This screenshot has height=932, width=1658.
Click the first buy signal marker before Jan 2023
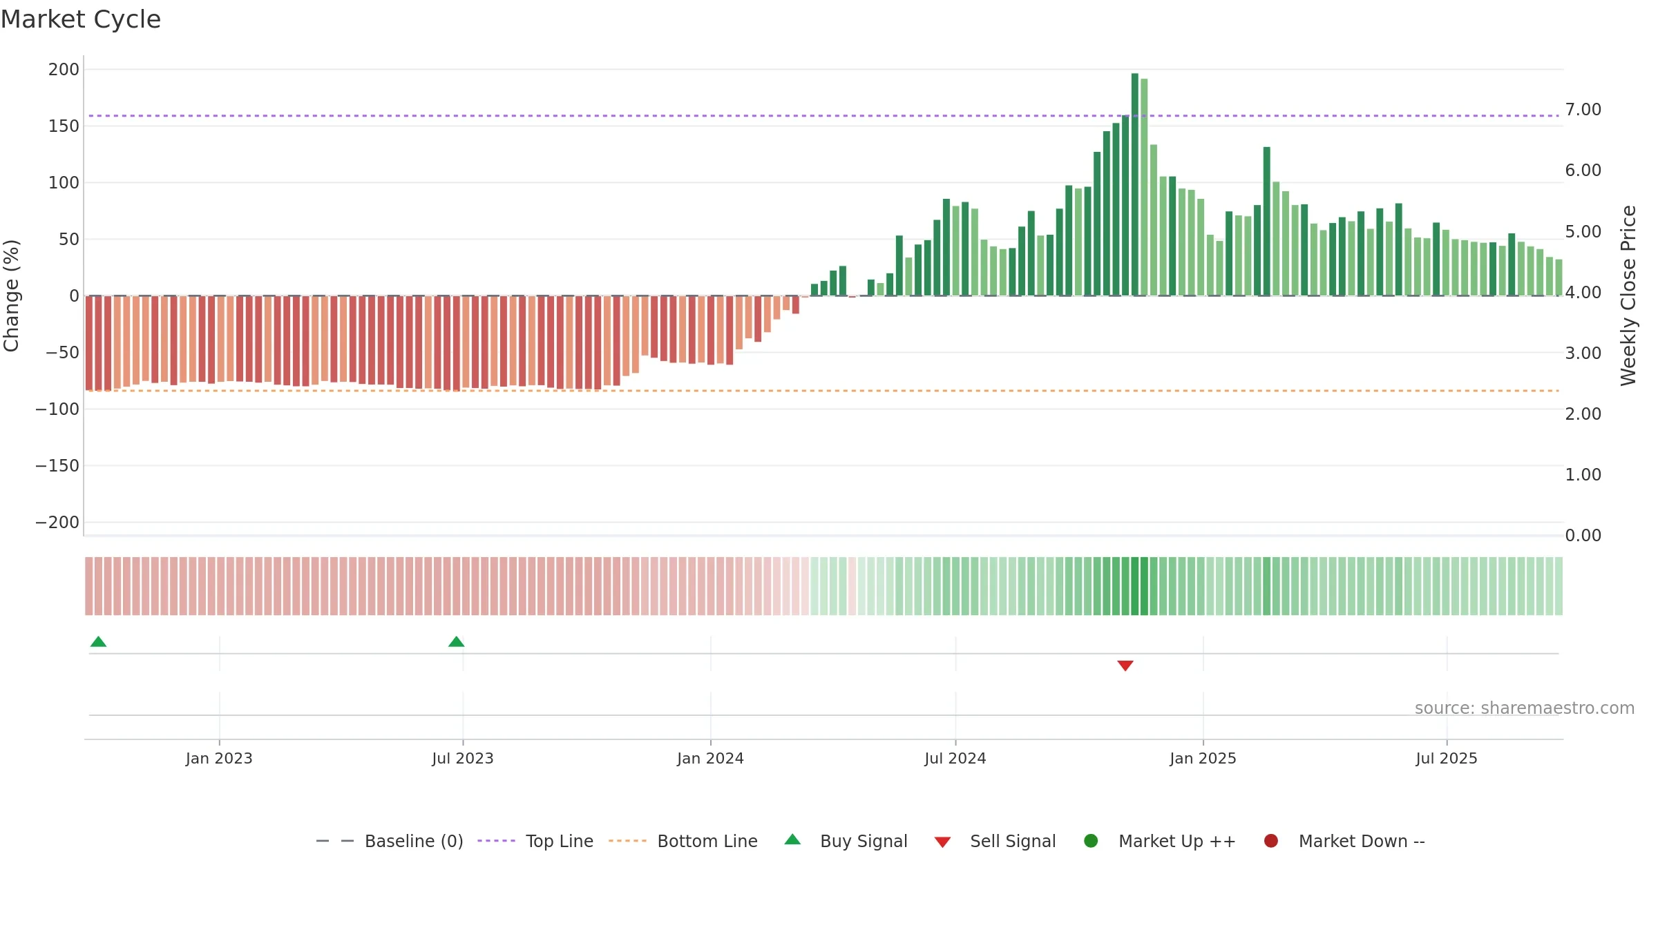click(98, 642)
